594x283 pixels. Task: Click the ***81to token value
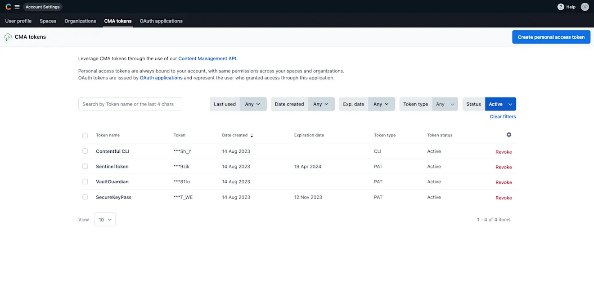click(x=181, y=182)
